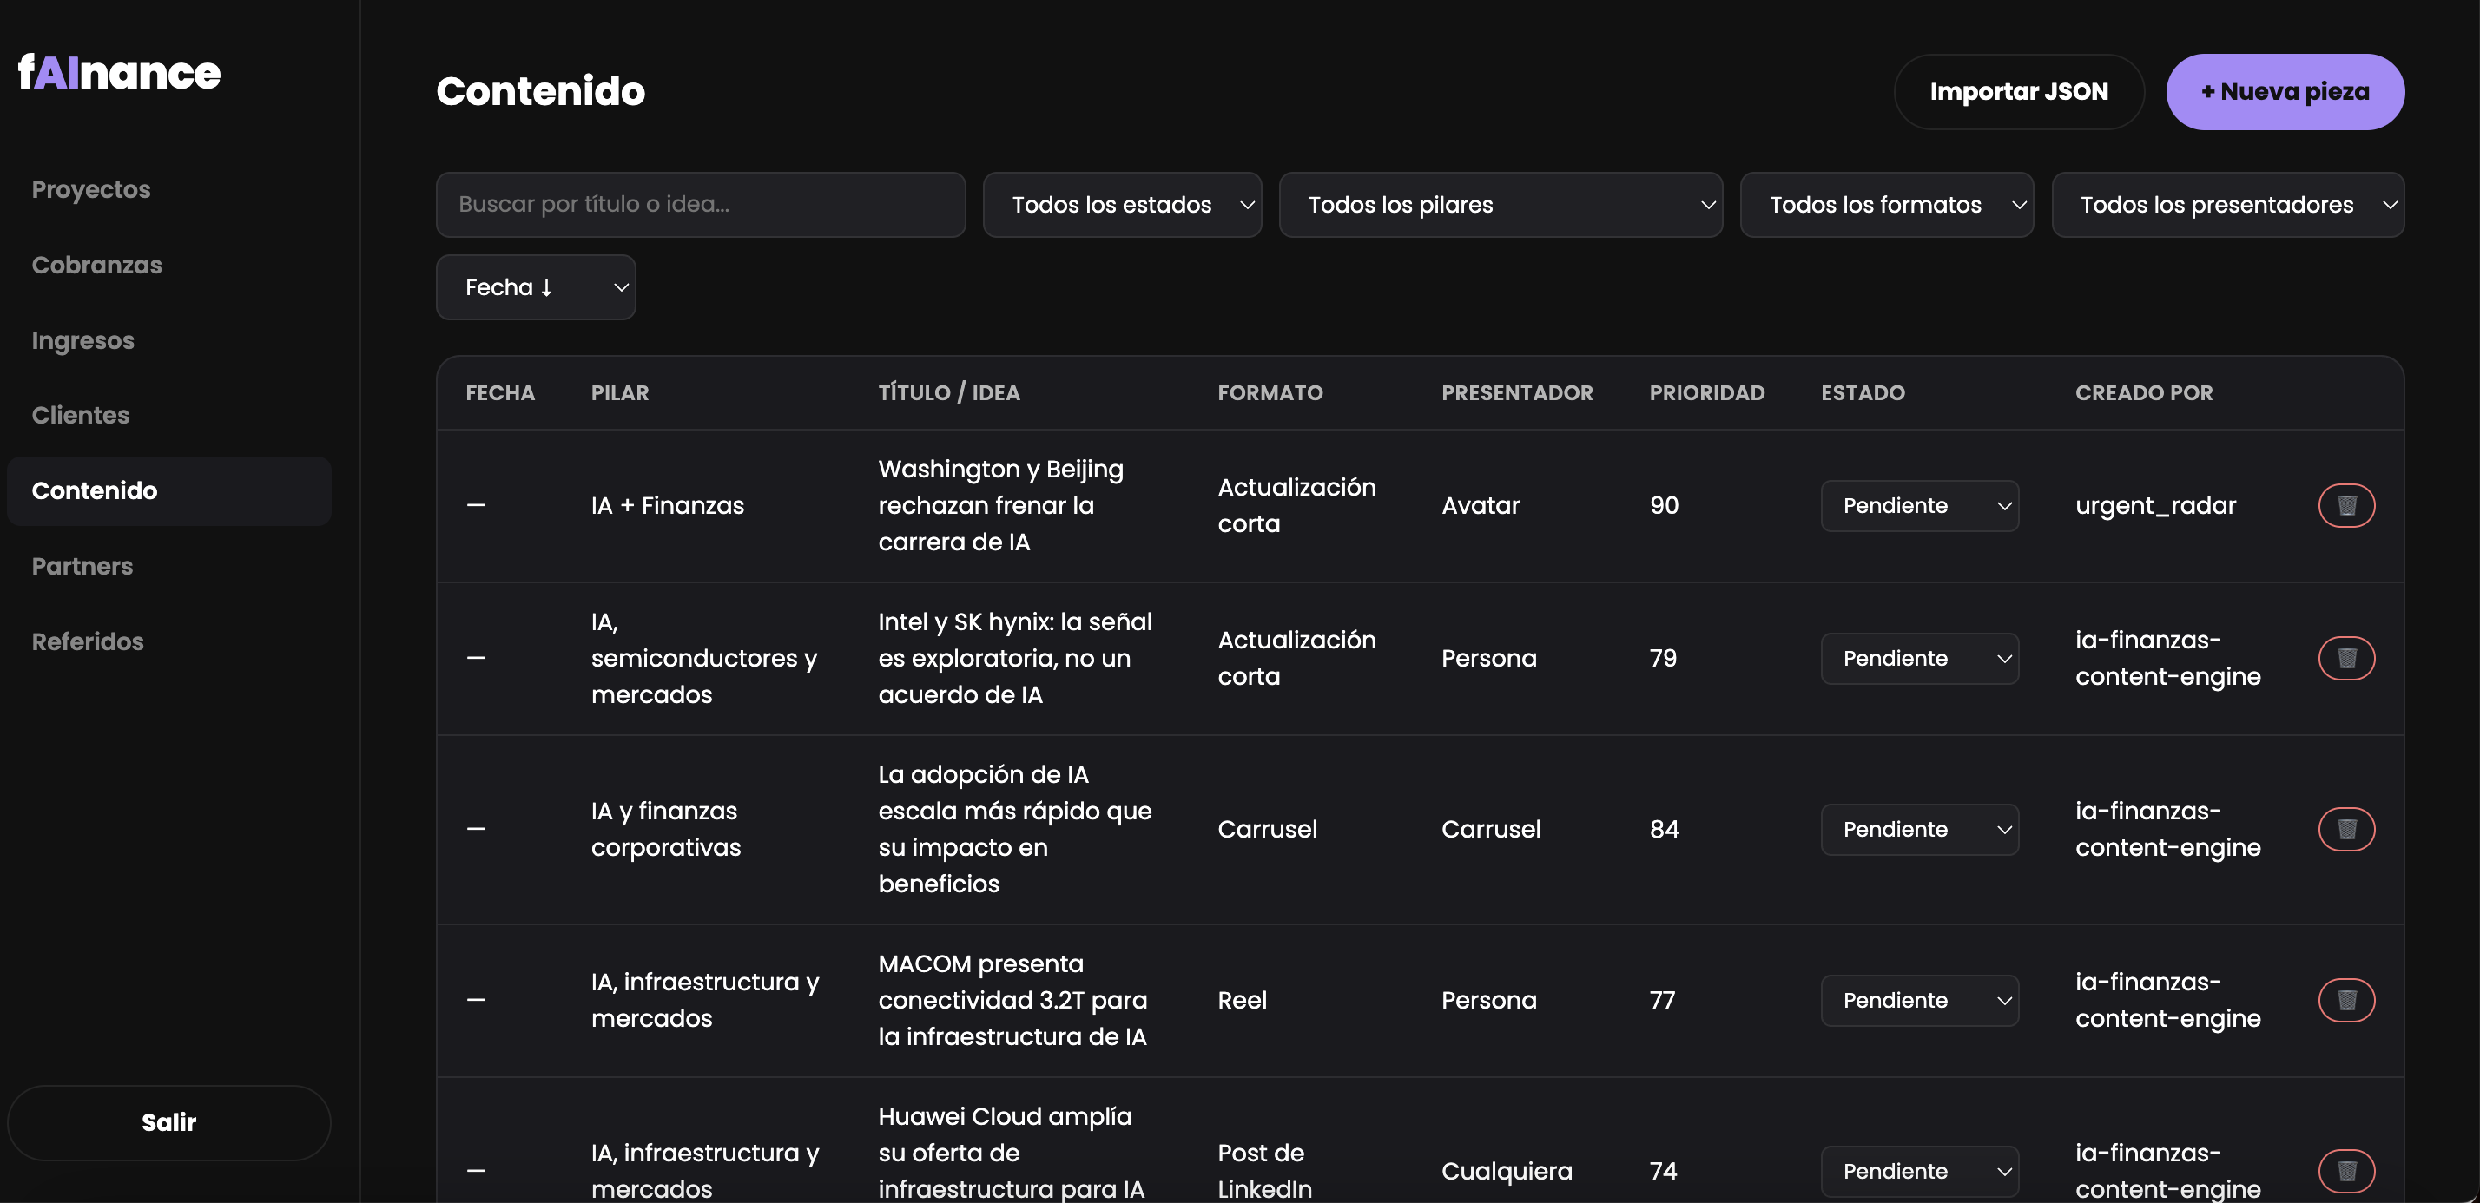This screenshot has height=1203, width=2480.
Task: Change status of La adopción de IA row
Action: tap(1919, 830)
